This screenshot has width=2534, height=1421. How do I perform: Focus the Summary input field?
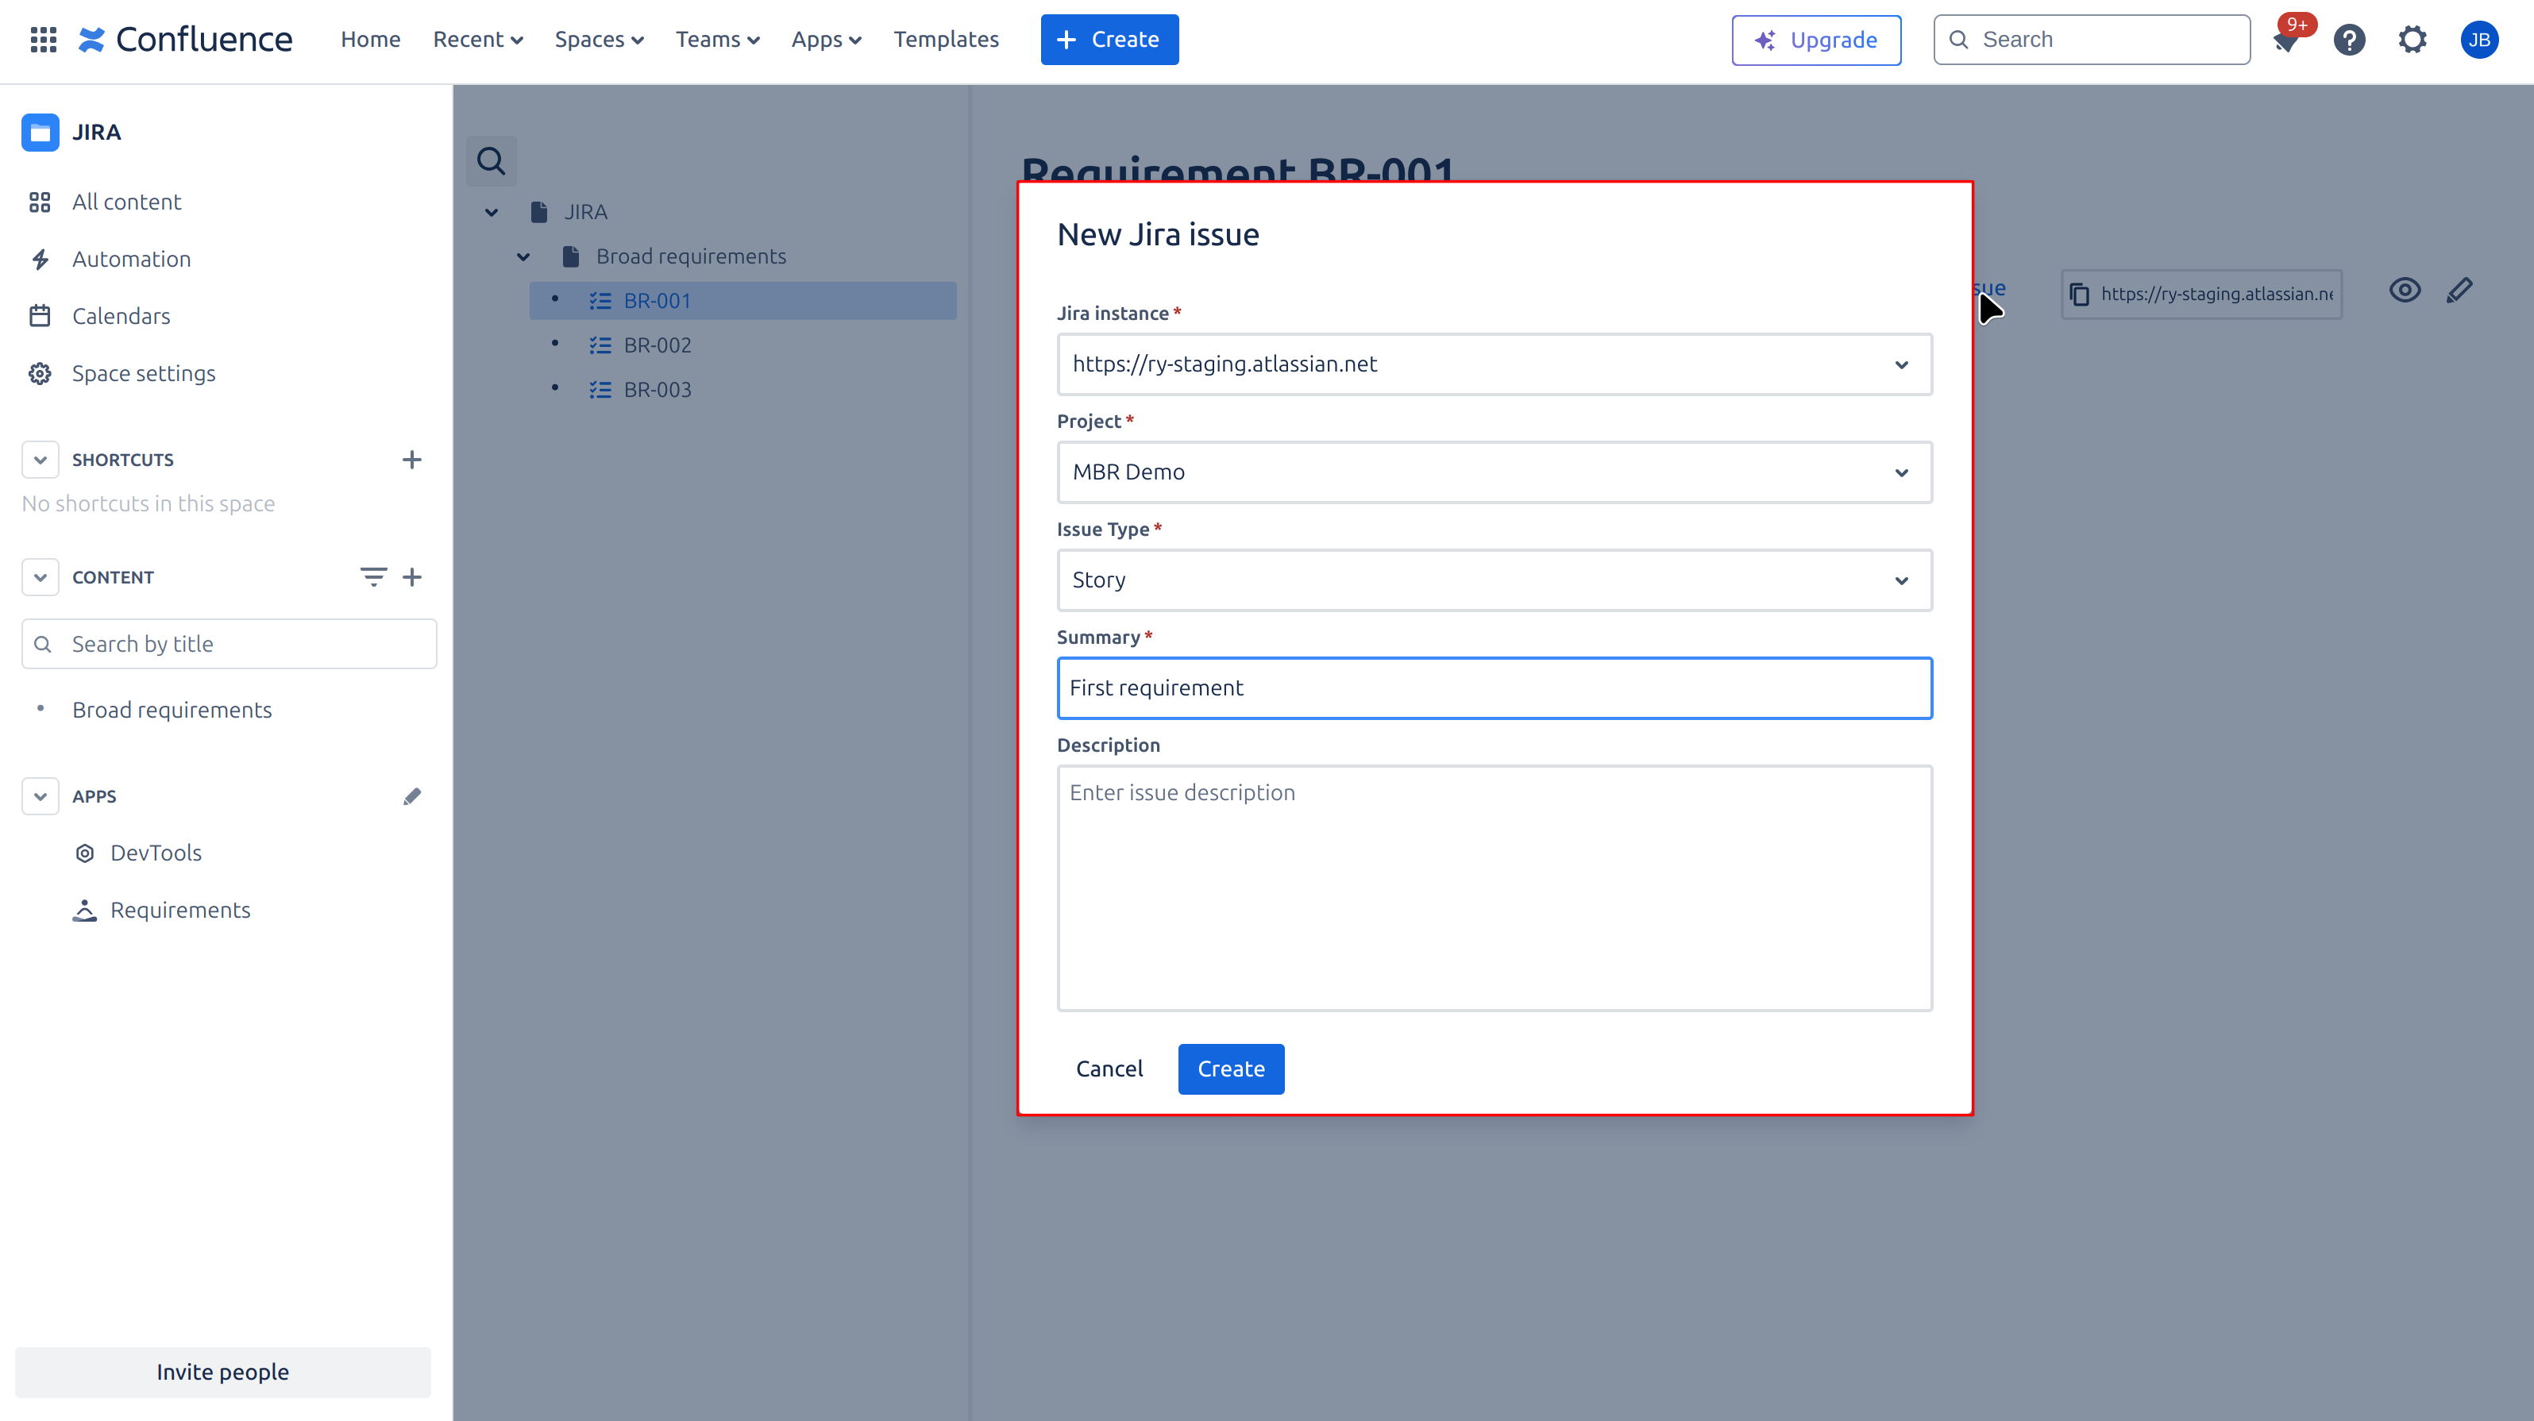pos(1495,688)
